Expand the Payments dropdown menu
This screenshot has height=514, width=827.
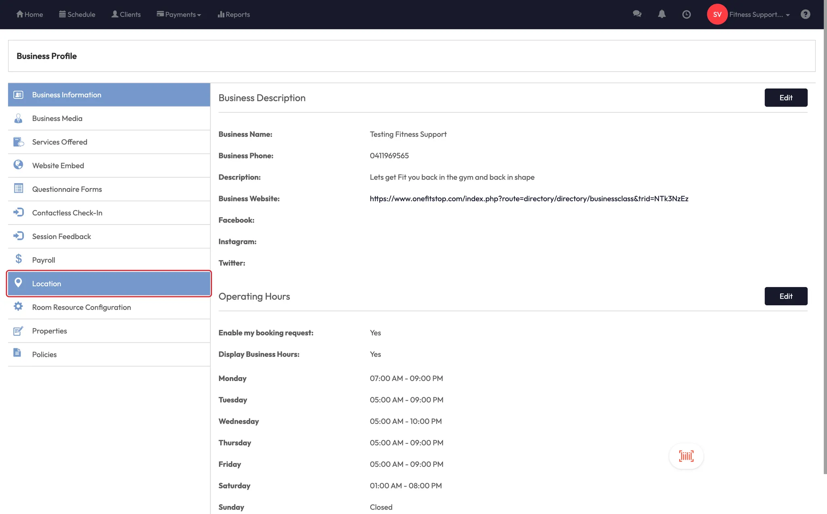pos(179,15)
